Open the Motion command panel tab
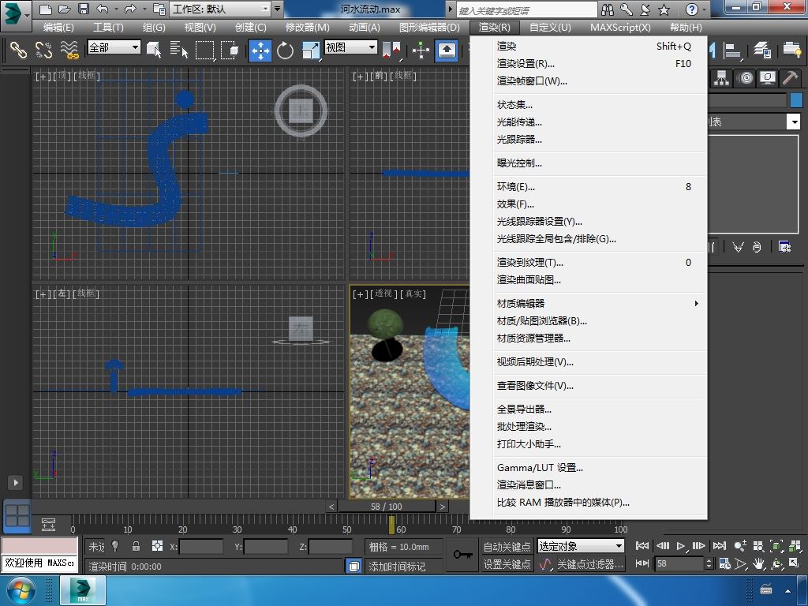Viewport: 808px width, 606px height. click(745, 78)
